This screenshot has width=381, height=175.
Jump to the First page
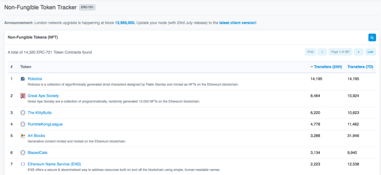(310, 52)
